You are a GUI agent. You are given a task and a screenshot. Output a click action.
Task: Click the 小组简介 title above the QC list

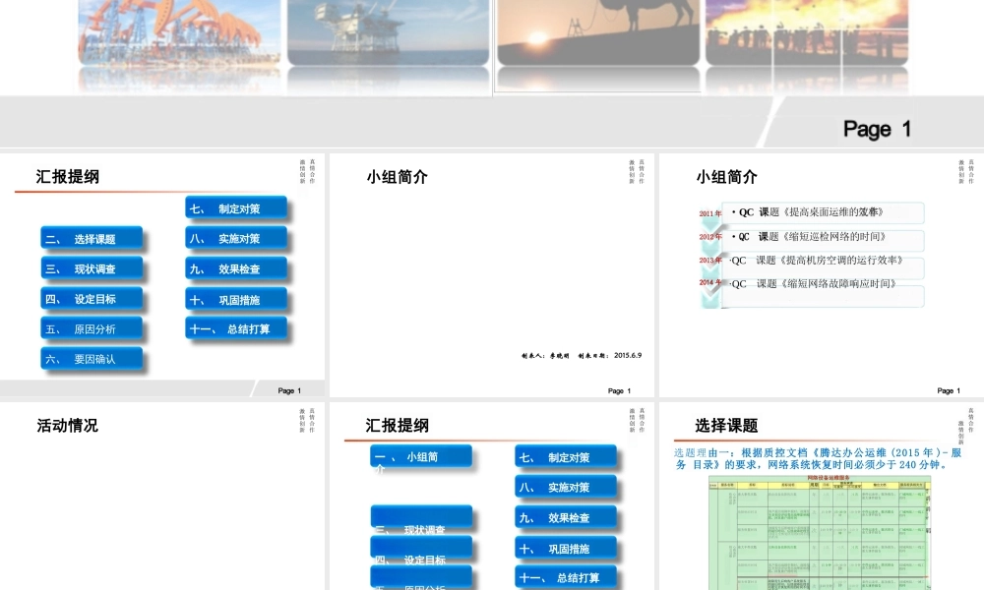tap(726, 177)
